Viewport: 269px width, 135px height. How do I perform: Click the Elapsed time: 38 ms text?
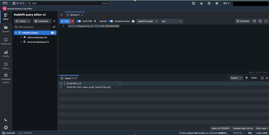pyautogui.click(x=243, y=128)
